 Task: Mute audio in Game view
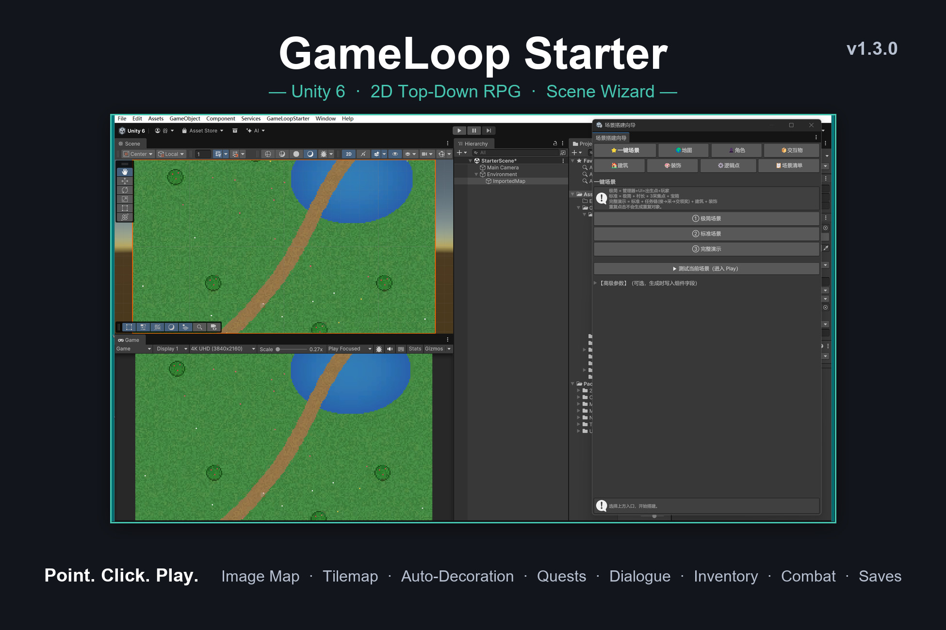pyautogui.click(x=390, y=349)
